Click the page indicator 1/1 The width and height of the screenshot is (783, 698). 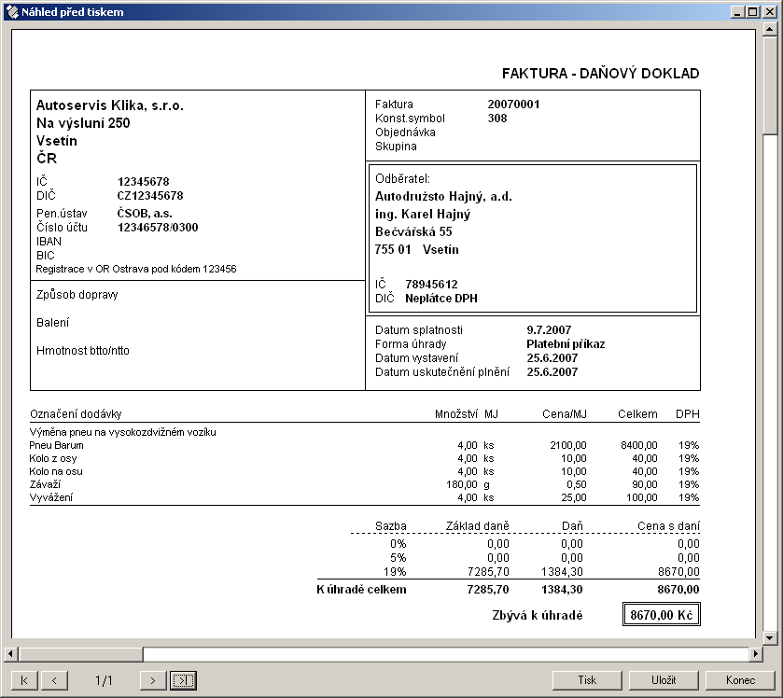(x=104, y=680)
